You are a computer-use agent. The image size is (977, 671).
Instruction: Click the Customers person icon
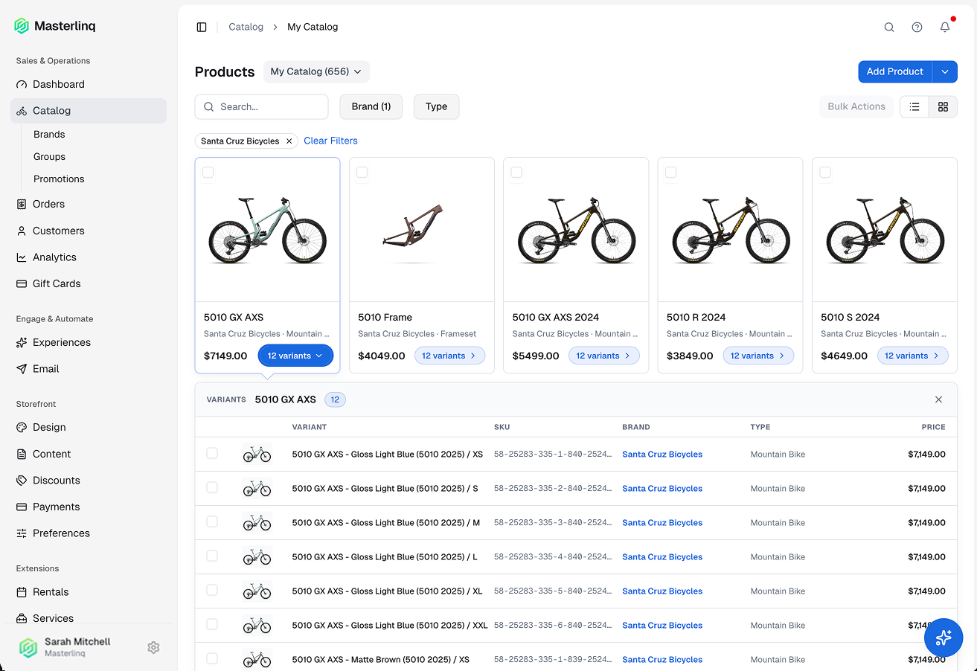point(22,231)
